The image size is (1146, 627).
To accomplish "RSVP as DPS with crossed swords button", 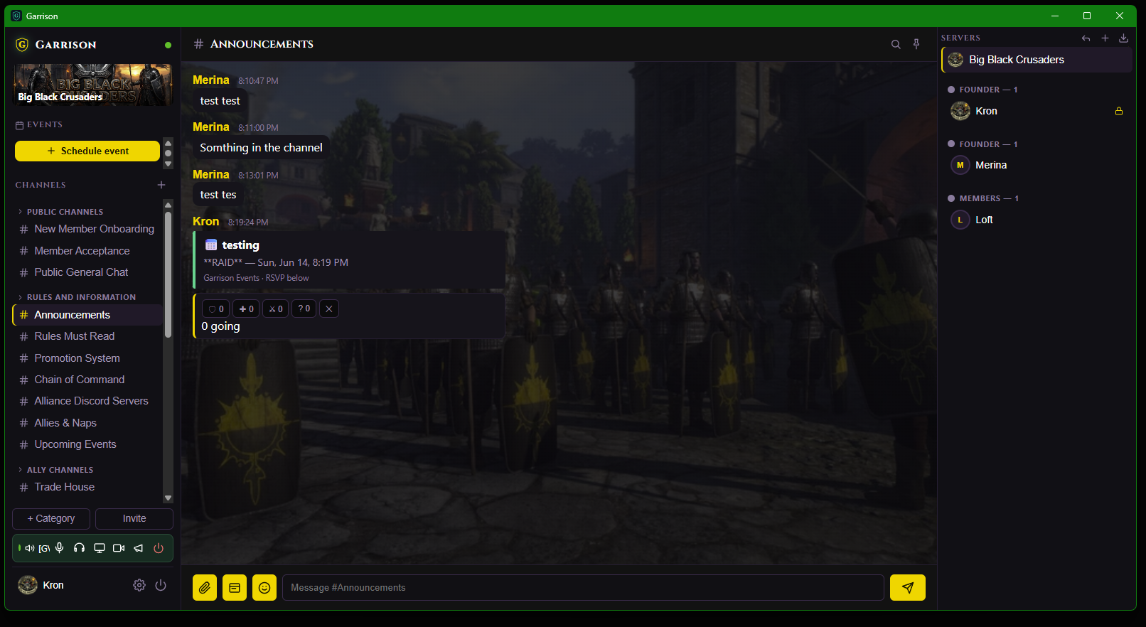I will coord(276,309).
